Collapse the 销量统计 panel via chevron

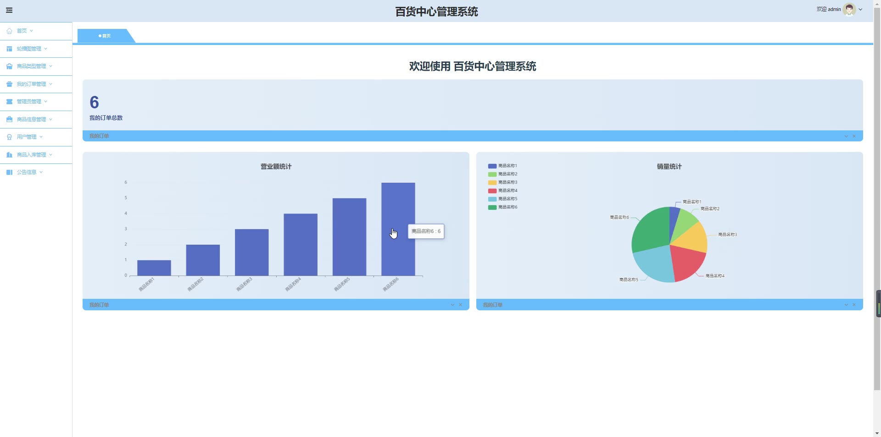[x=846, y=305]
